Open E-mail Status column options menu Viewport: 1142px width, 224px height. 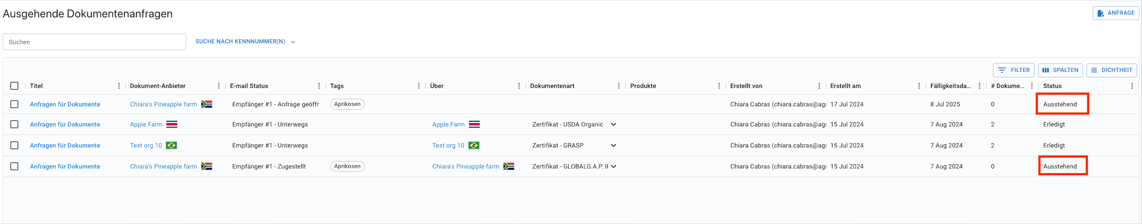point(319,86)
